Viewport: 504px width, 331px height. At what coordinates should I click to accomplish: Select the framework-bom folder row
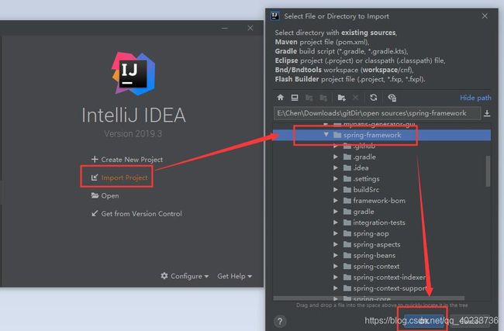point(381,201)
